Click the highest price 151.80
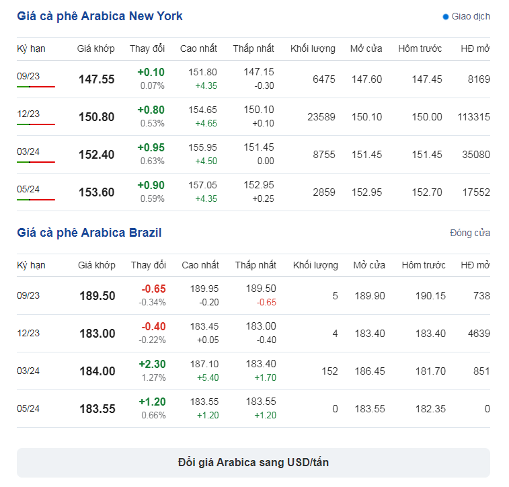 point(202,72)
